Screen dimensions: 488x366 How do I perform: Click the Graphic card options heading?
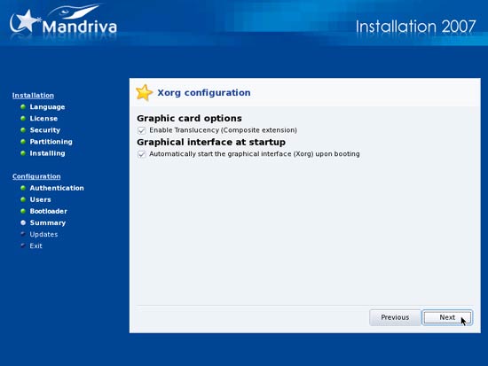(189, 119)
